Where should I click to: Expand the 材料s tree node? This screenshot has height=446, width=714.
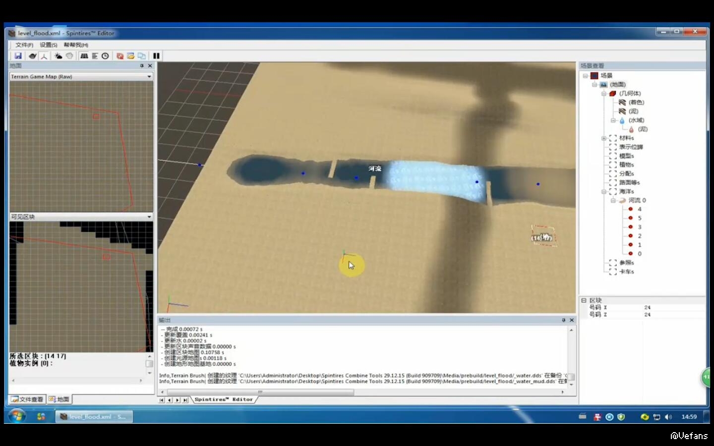[x=603, y=138]
